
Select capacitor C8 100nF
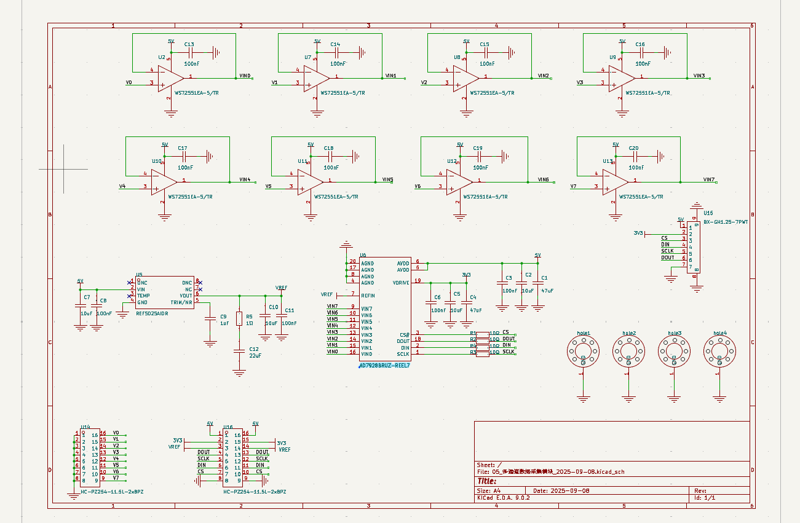point(97,305)
